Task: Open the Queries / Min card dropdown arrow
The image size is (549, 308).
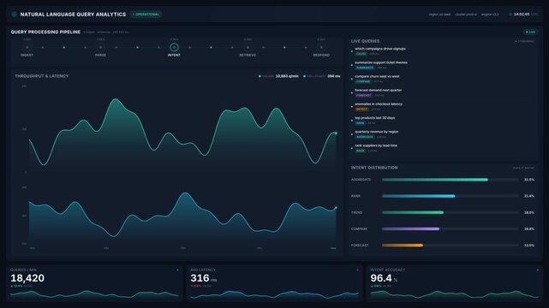Action: 177,269
